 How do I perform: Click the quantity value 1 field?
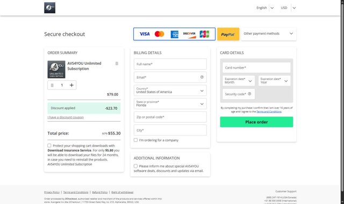pos(62,85)
